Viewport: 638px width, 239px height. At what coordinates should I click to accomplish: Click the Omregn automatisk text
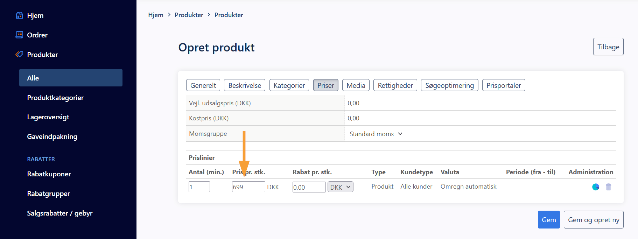coord(468,187)
